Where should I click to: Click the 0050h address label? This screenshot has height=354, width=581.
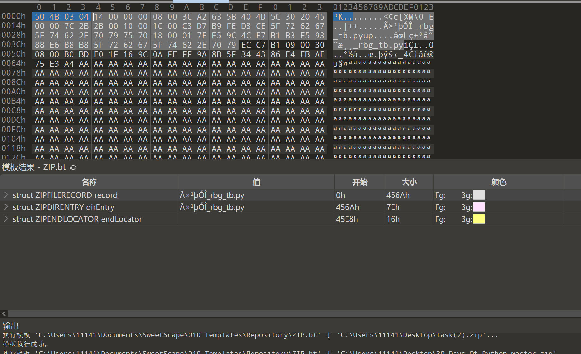coord(14,54)
